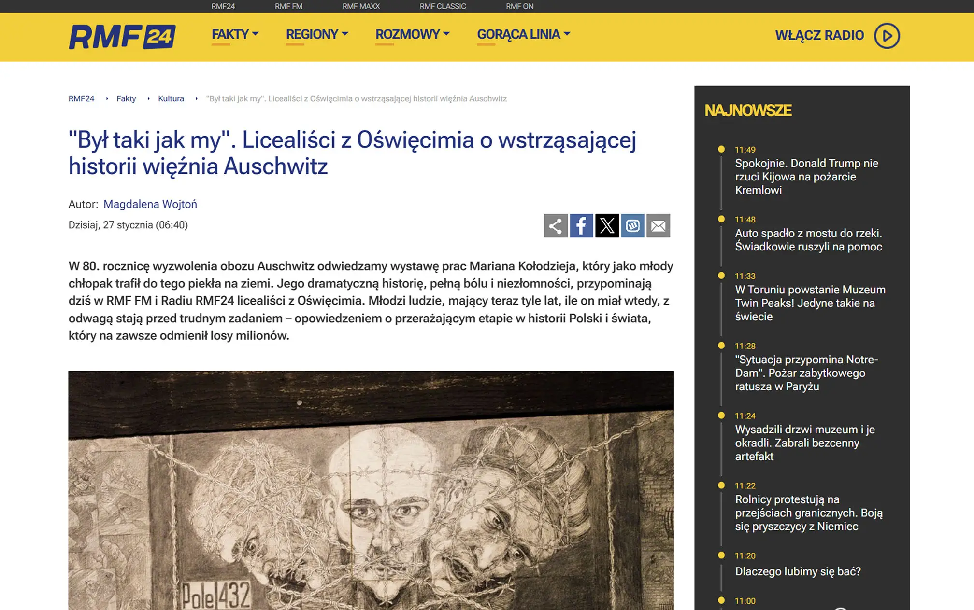Open news about car falling from bridge

[x=808, y=240]
